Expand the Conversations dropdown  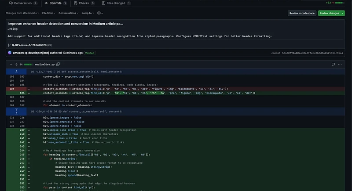[x=69, y=13]
